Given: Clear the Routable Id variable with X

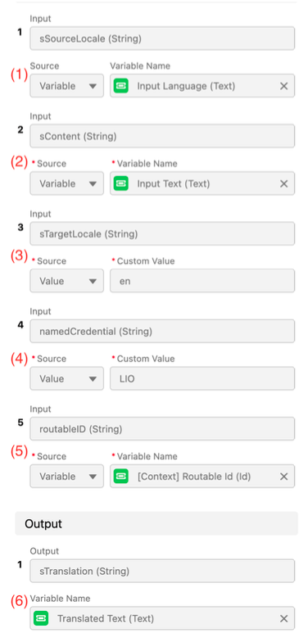Looking at the screenshot, I should (283, 477).
